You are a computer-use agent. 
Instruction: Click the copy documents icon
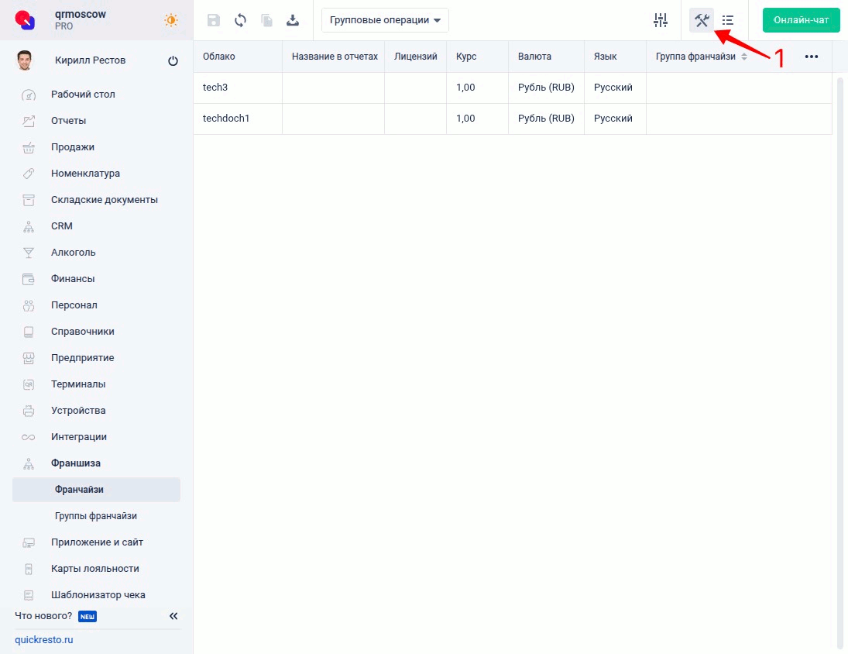(266, 20)
